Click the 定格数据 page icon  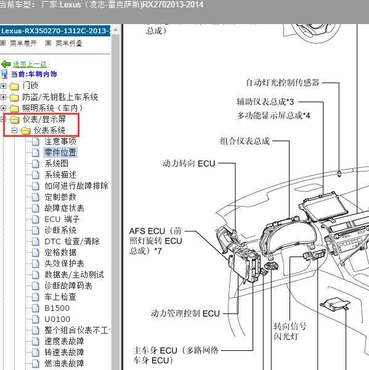(36, 252)
